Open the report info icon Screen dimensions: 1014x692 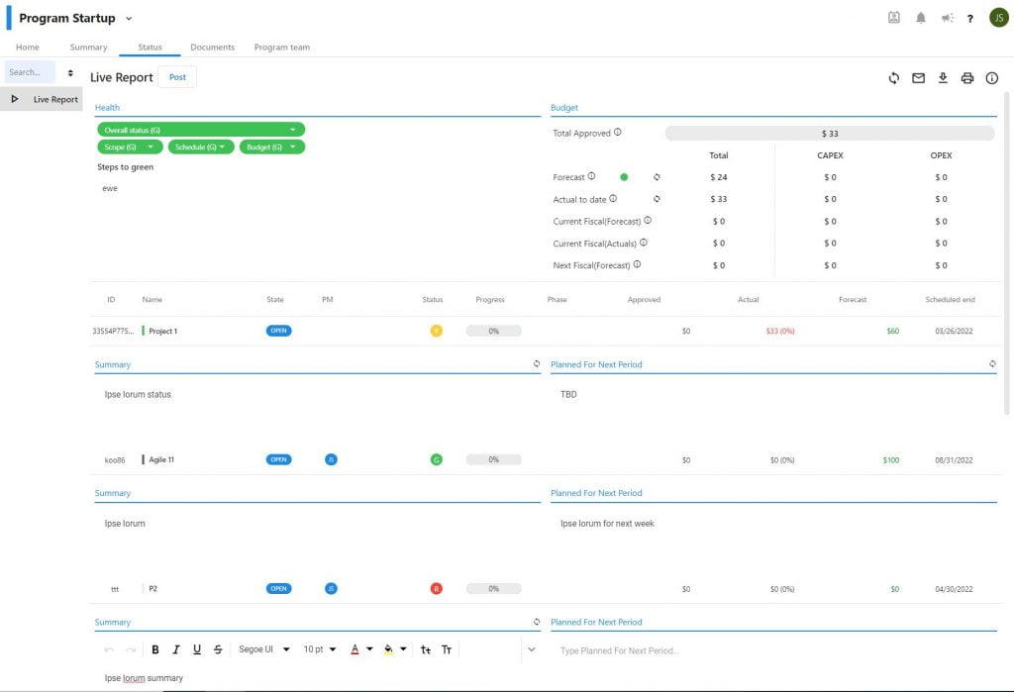pyautogui.click(x=992, y=78)
